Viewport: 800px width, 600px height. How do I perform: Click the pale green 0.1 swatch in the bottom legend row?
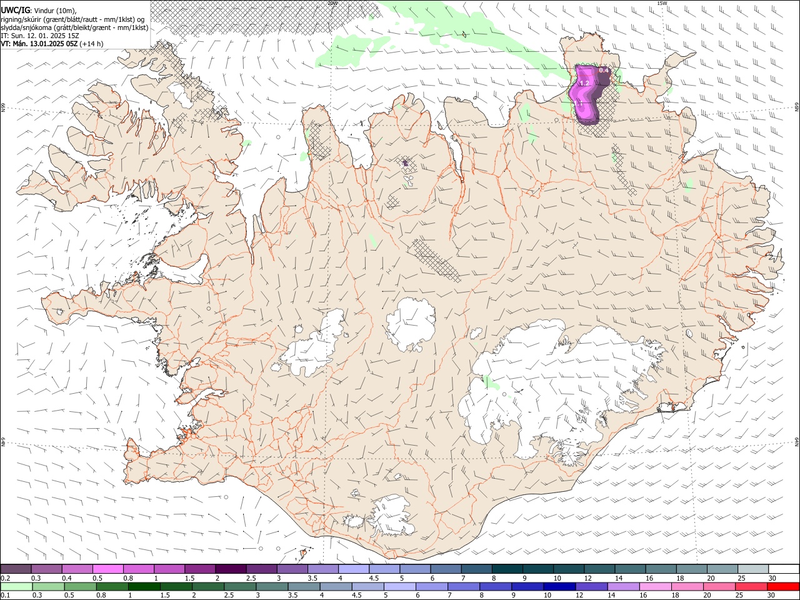pyautogui.click(x=17, y=586)
